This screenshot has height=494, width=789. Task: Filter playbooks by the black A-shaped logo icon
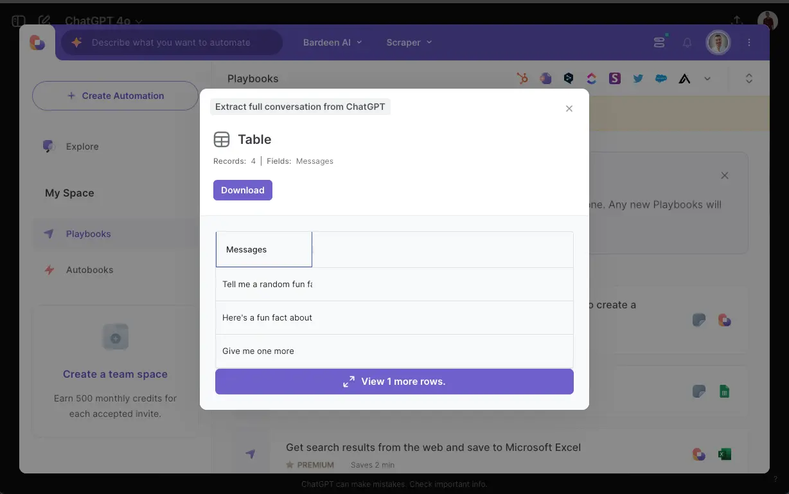684,79
